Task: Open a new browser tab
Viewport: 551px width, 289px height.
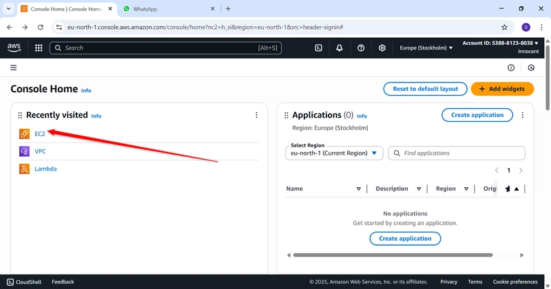Action: click(228, 9)
